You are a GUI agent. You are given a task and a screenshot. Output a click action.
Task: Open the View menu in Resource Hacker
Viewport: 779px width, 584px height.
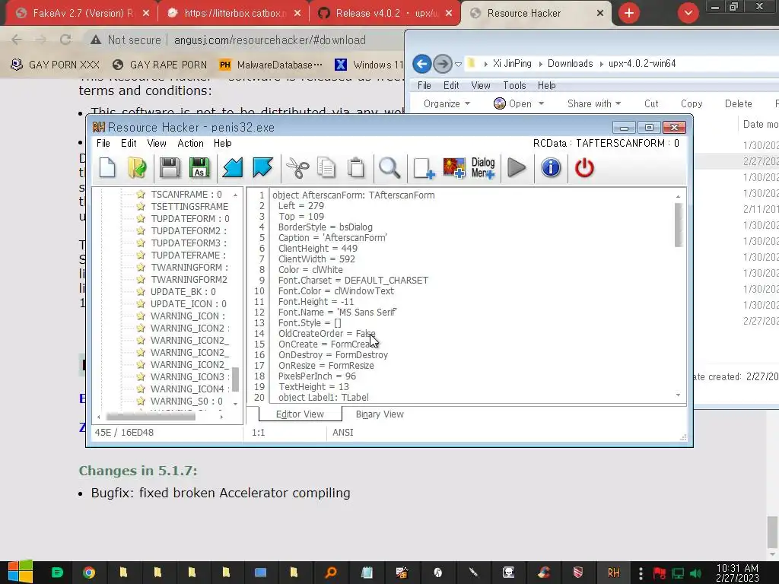pyautogui.click(x=157, y=143)
